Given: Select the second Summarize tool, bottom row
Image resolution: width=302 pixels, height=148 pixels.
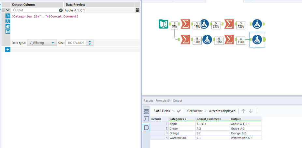Looking at the screenshot, I should pyautogui.click(x=229, y=40).
